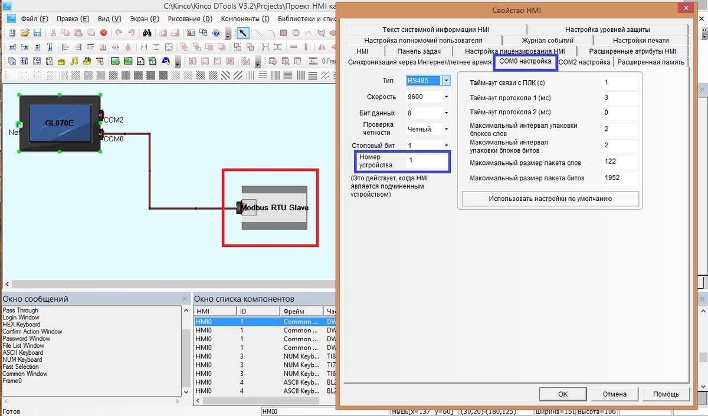Create a new project with New icon
Viewport: 708px width, 416px height.
point(12,33)
